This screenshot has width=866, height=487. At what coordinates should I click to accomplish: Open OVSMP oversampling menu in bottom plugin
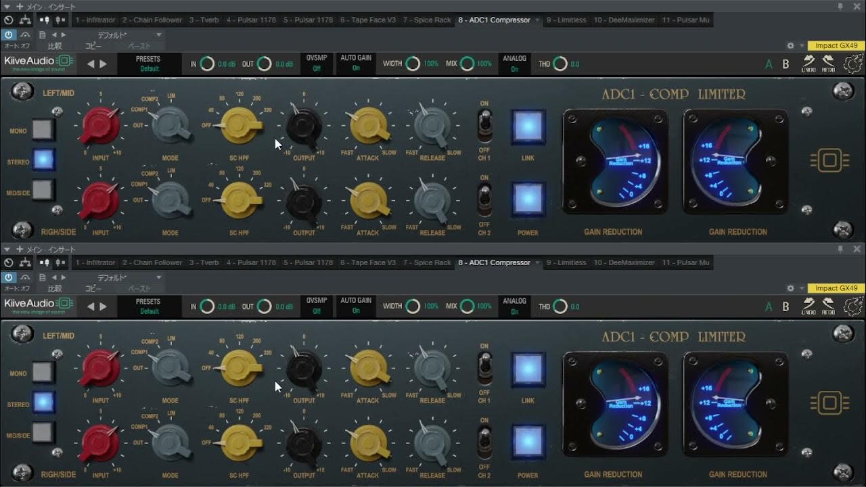pyautogui.click(x=317, y=306)
